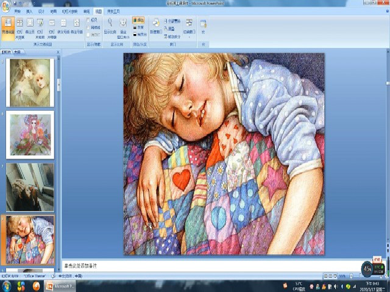Open the Home (开始) ribbon tab
The width and height of the screenshot is (390, 292).
pos(18,12)
